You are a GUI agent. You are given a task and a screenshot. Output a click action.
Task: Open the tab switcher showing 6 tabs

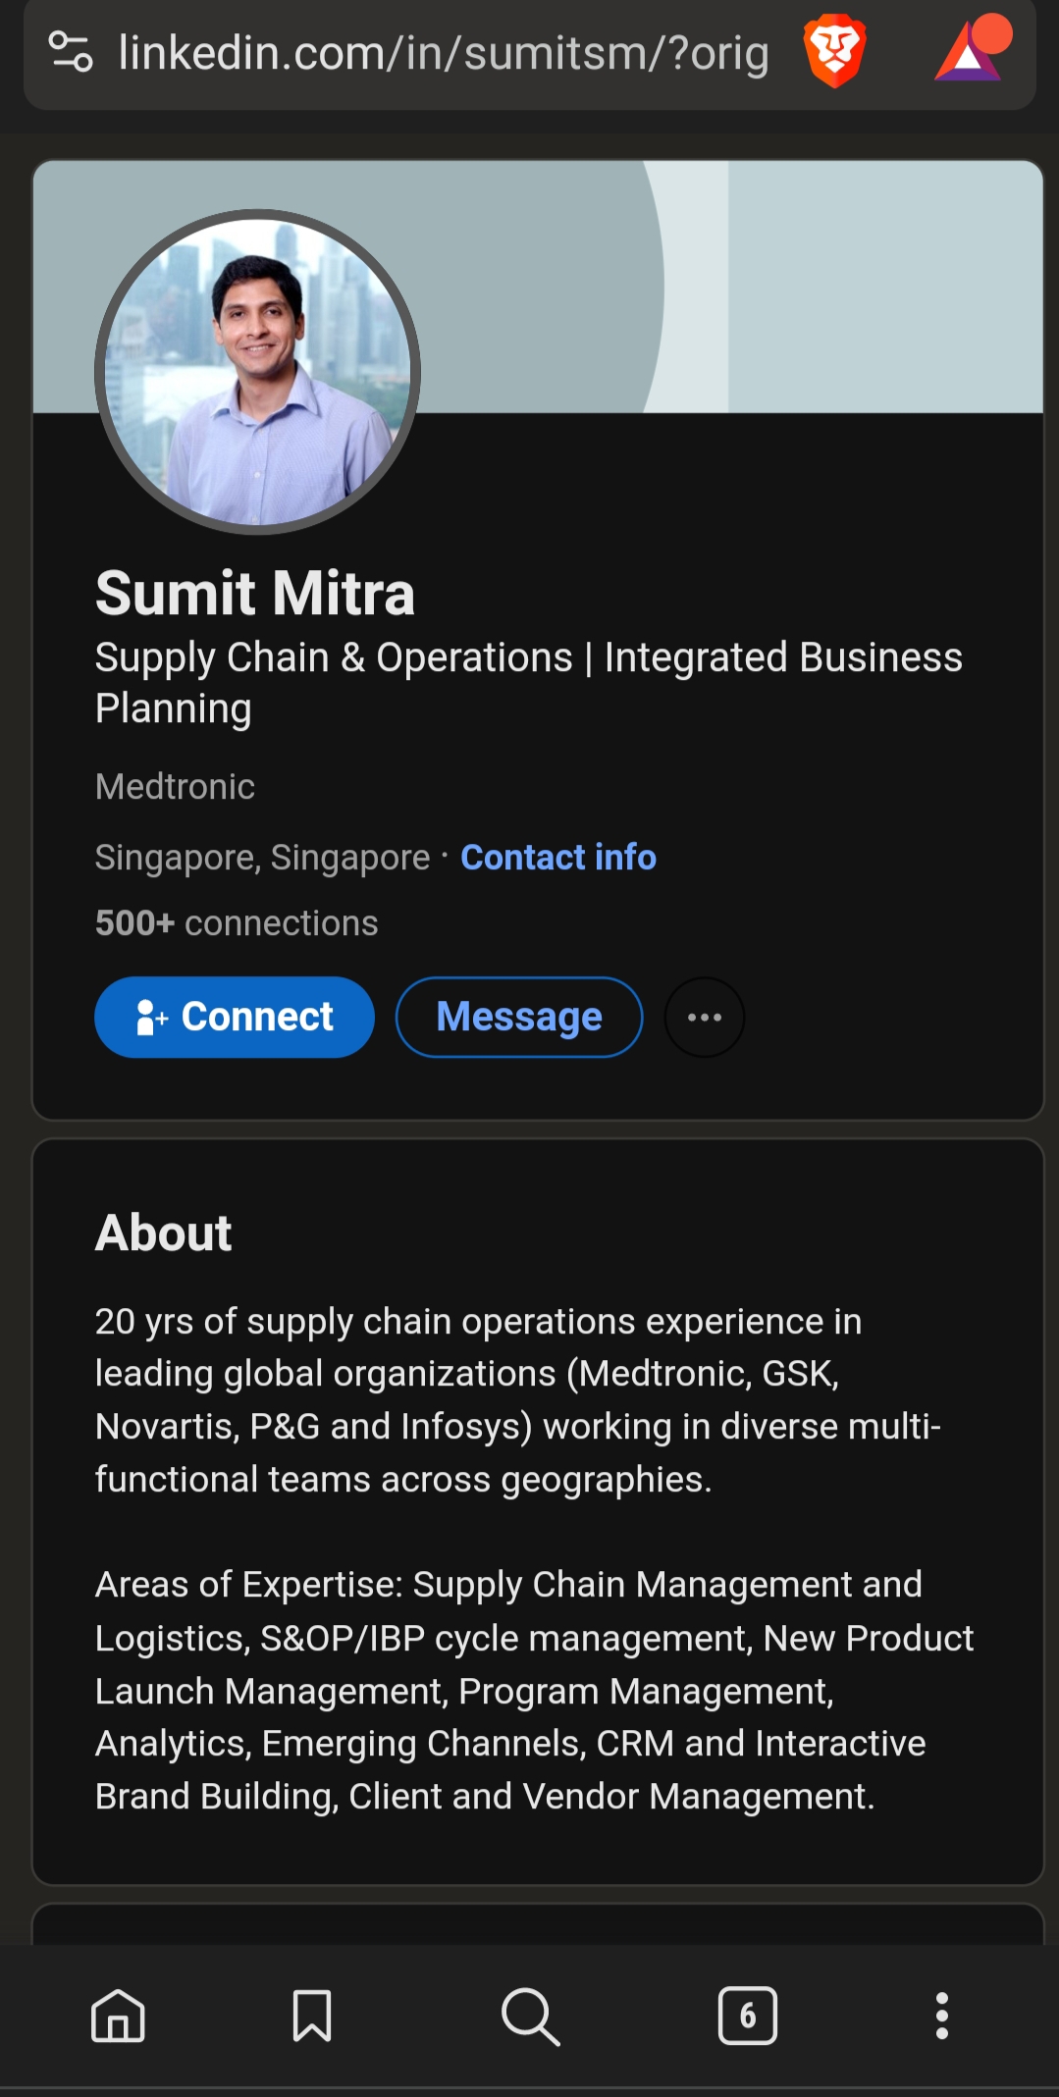[747, 2017]
